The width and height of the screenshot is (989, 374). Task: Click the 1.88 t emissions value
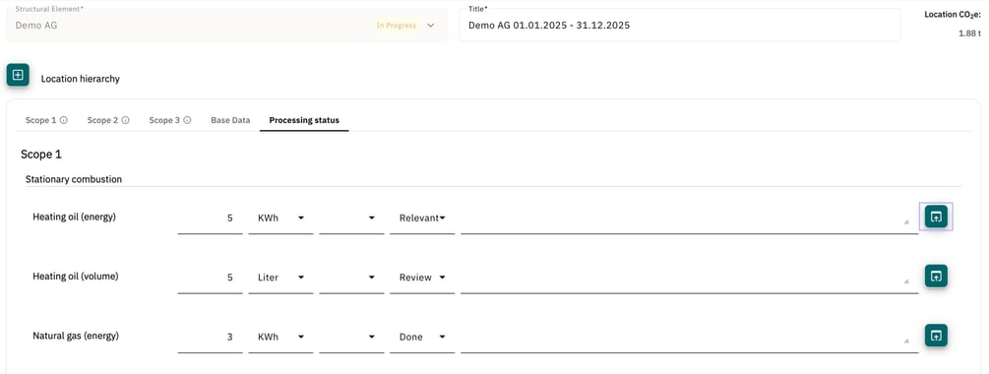pos(969,33)
